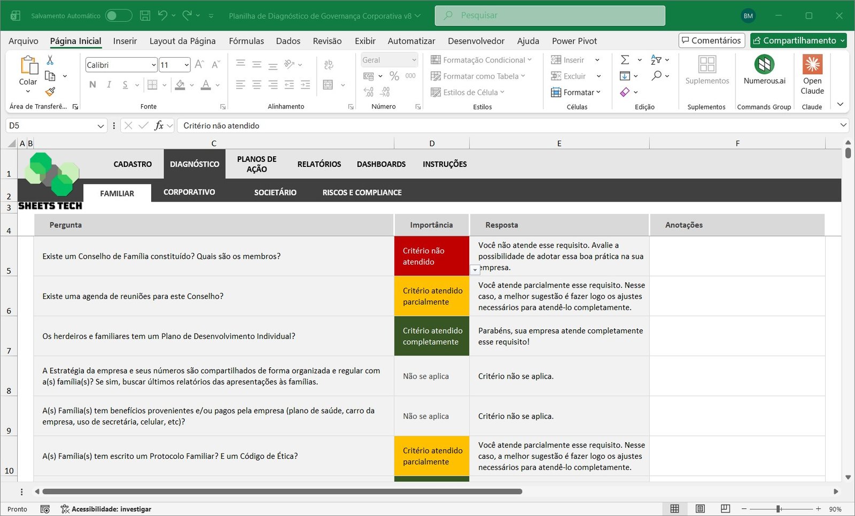
Task: Apply percent style number format
Action: pos(394,76)
